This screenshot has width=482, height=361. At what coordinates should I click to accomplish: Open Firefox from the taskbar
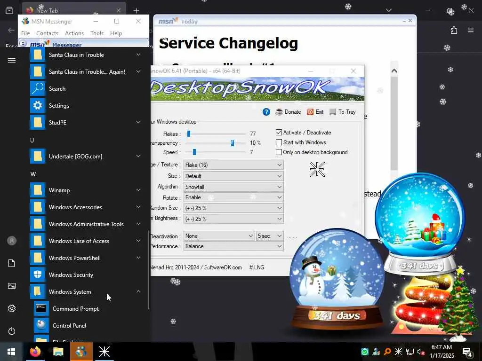[35, 352]
